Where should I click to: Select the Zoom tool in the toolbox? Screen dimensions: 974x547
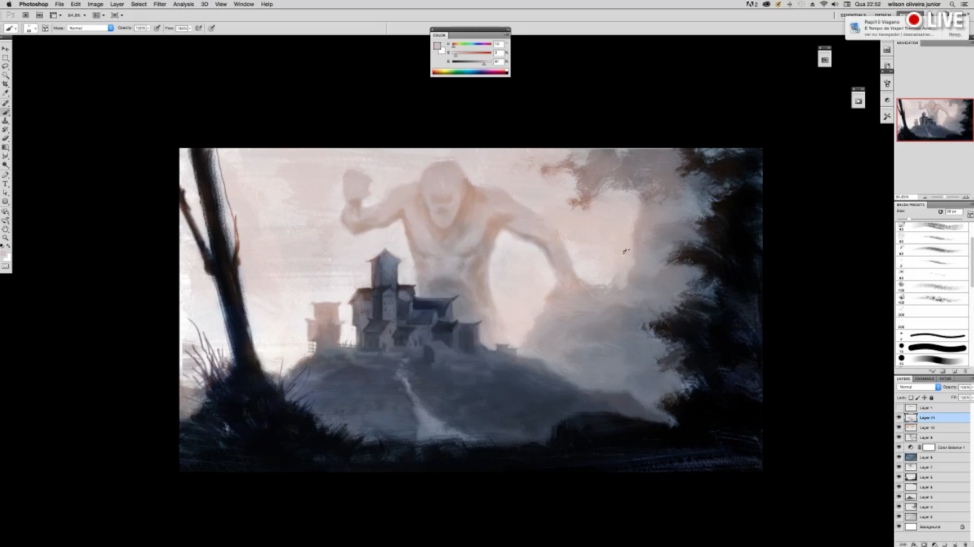coord(5,238)
